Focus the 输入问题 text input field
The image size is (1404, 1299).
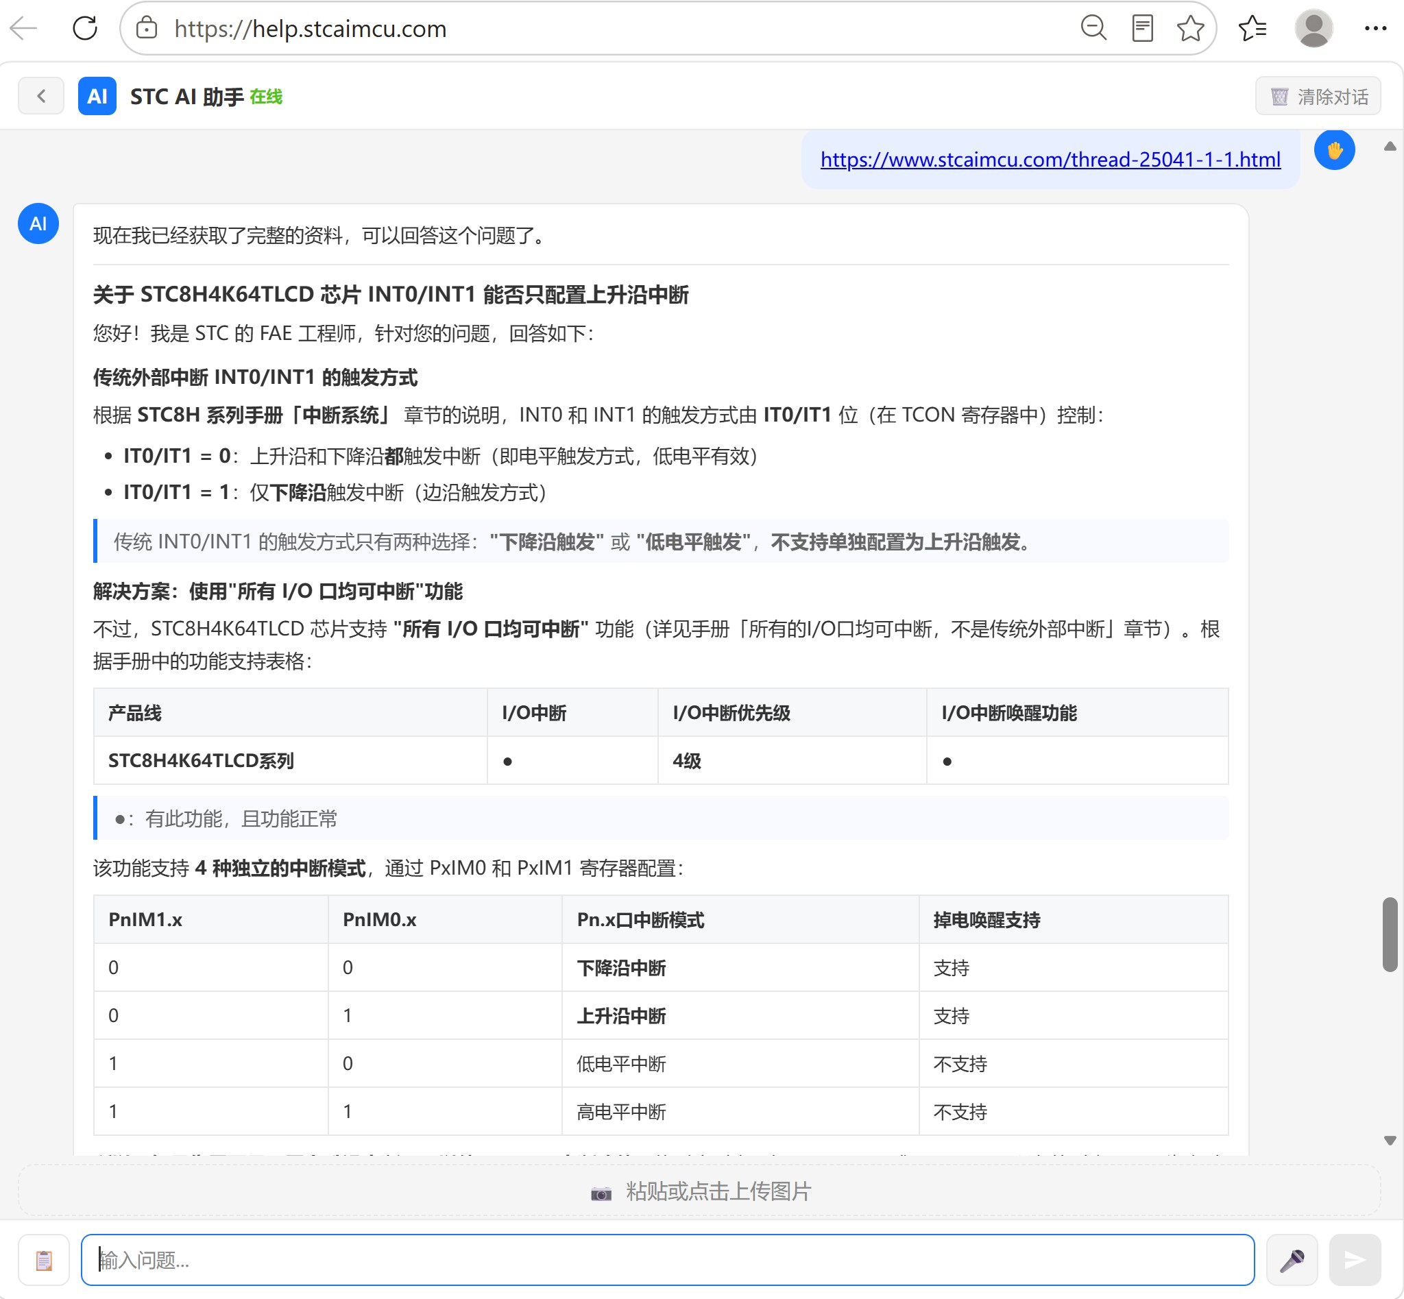668,1260
